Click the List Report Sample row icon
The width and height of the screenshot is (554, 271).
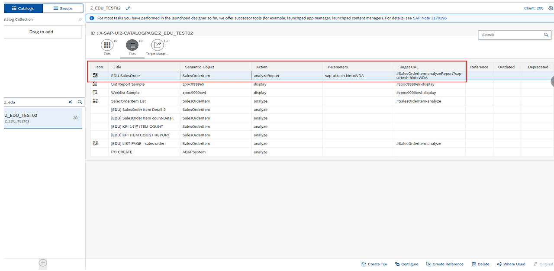[x=95, y=84]
